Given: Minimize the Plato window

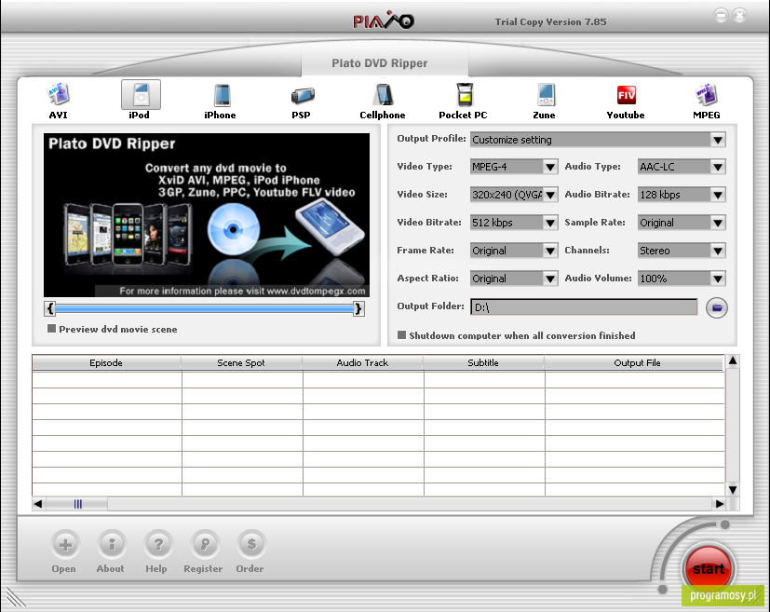Looking at the screenshot, I should pos(721,16).
